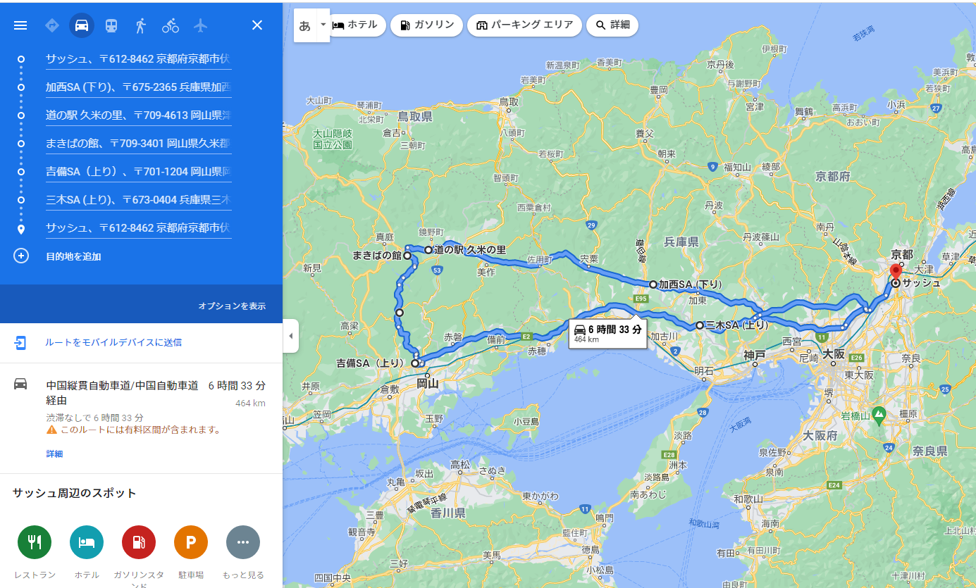Expand the input method dropdown arrow
The width and height of the screenshot is (976, 588).
click(x=323, y=25)
